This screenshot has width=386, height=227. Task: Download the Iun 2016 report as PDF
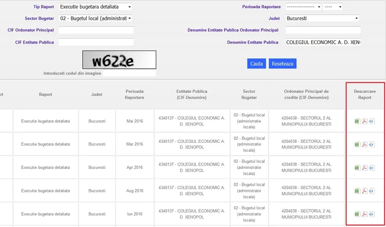(364, 214)
